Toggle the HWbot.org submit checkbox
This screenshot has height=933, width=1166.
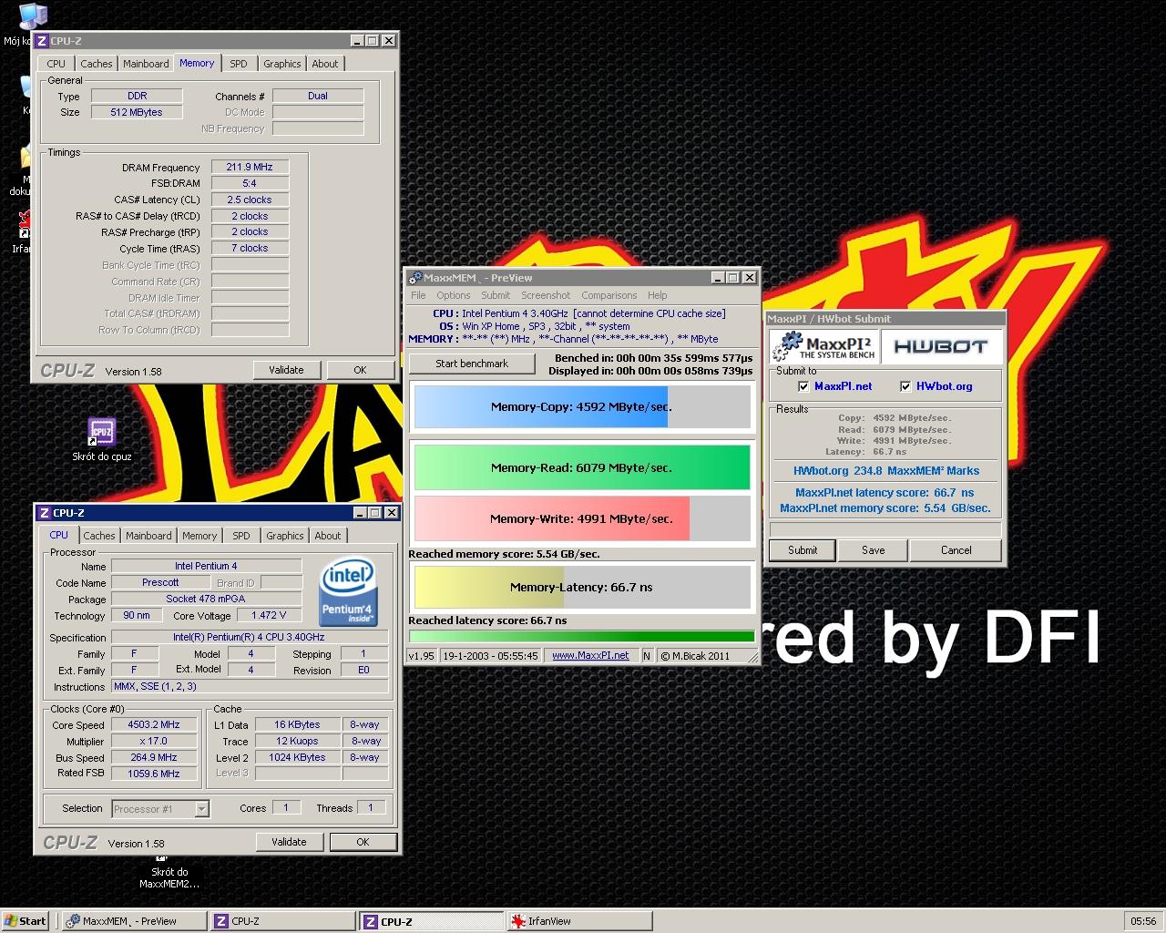point(905,386)
